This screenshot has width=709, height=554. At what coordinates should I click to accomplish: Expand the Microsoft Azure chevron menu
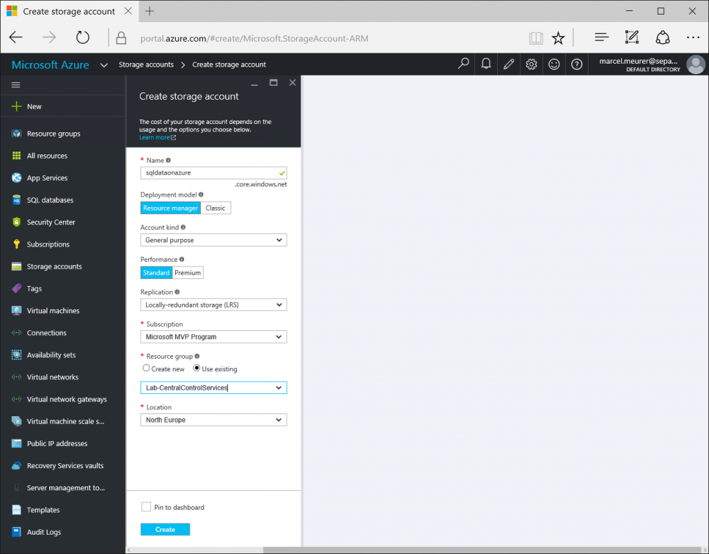click(x=104, y=65)
